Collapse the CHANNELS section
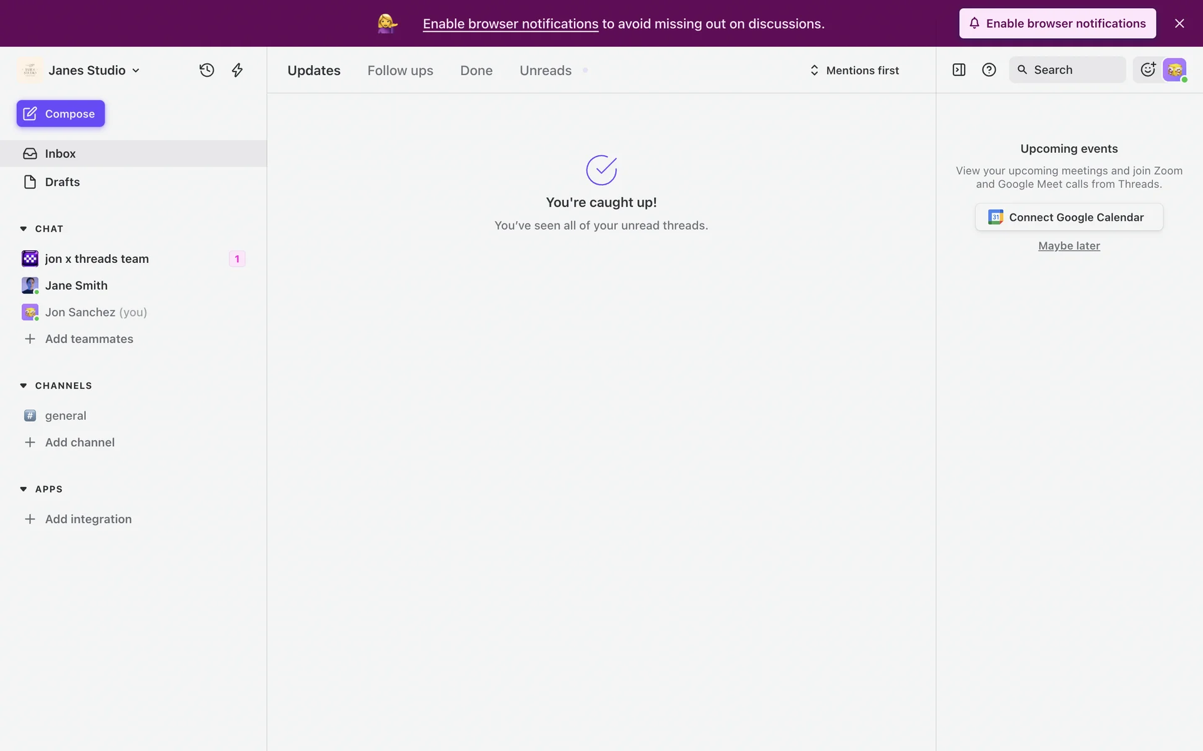Image resolution: width=1203 pixels, height=751 pixels. [24, 386]
